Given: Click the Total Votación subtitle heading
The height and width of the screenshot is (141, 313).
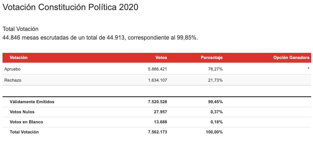Looking at the screenshot, I should tap(20, 29).
